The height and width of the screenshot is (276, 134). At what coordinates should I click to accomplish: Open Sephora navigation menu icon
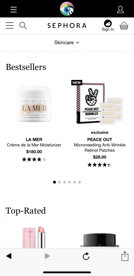10,26
